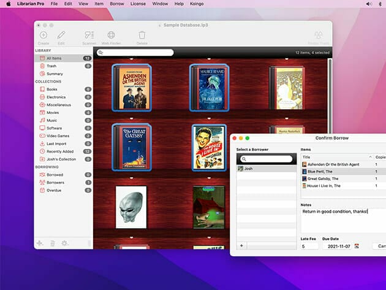386x290 pixels.
Task: Click the gear icon at sidebar bottom
Action: coord(65,243)
